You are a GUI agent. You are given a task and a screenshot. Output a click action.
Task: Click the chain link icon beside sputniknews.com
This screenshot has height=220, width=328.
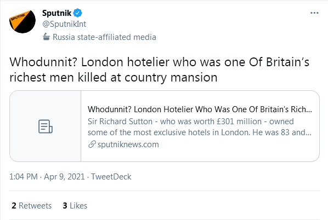tap(92, 144)
